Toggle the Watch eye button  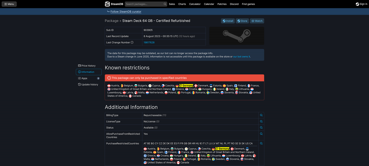pos(257,21)
